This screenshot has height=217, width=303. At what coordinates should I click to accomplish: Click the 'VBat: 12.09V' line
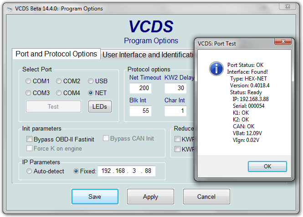247,133
